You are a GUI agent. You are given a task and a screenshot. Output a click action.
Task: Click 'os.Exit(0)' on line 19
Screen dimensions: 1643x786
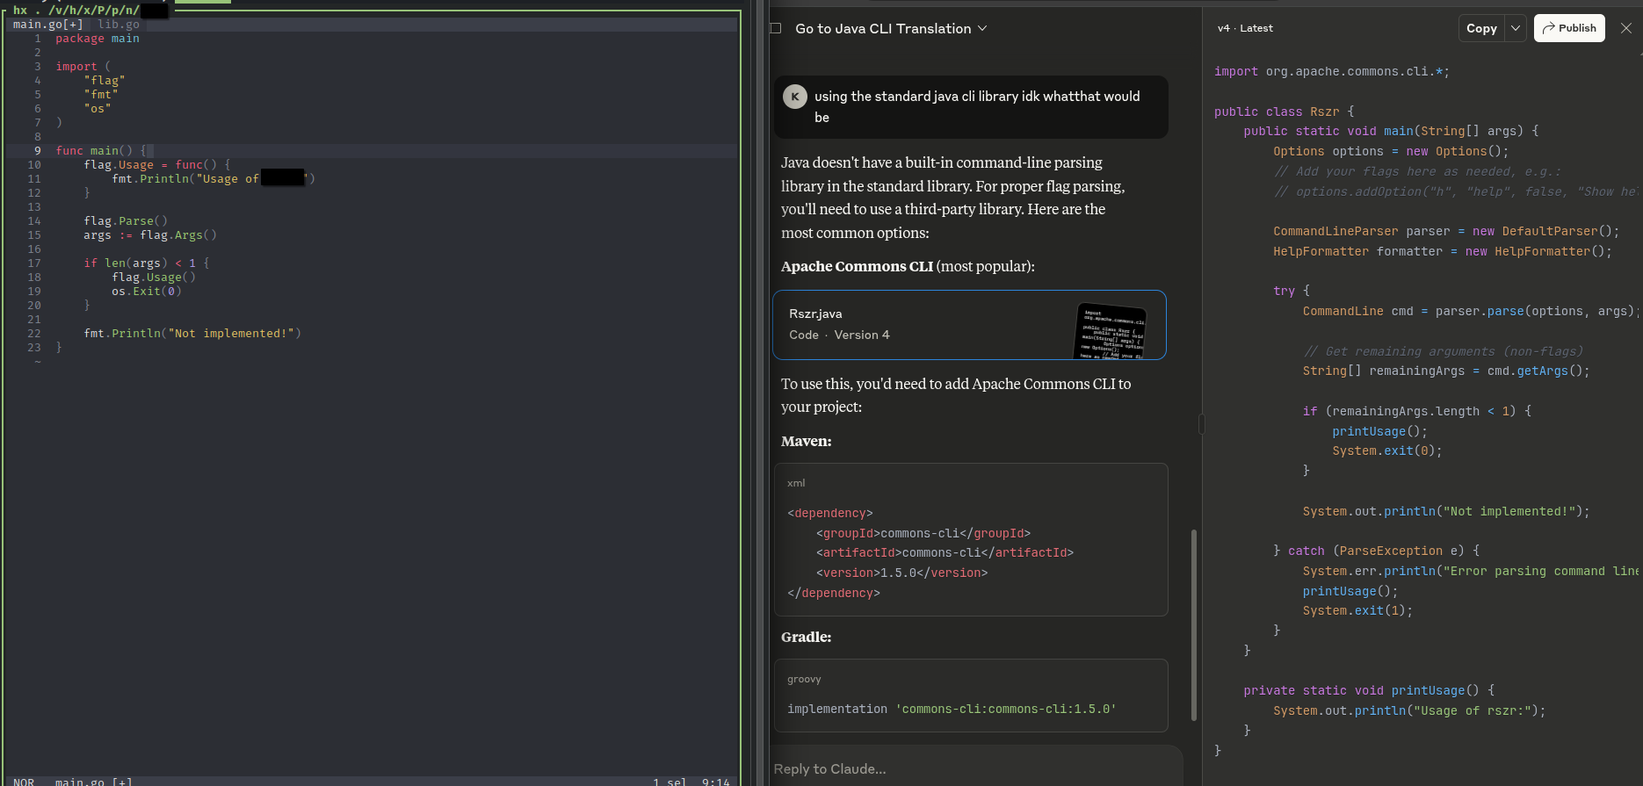pos(147,292)
